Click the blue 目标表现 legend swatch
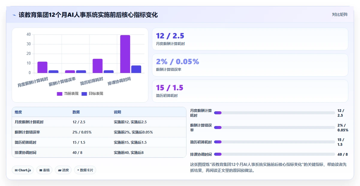 (84, 94)
